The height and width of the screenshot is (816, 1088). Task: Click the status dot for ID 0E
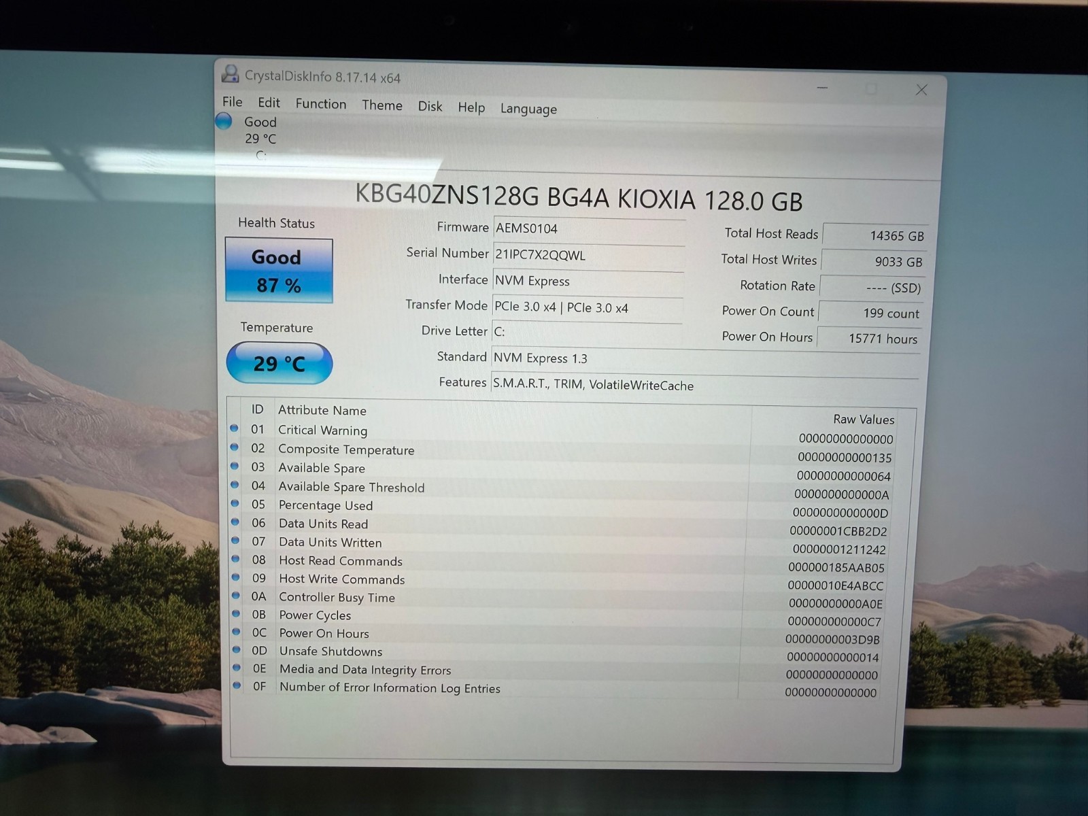(x=237, y=668)
